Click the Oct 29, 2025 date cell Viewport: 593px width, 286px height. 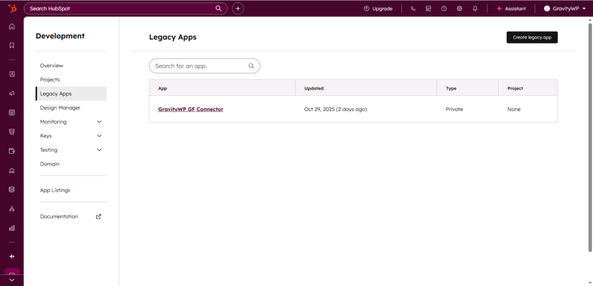pyautogui.click(x=335, y=109)
